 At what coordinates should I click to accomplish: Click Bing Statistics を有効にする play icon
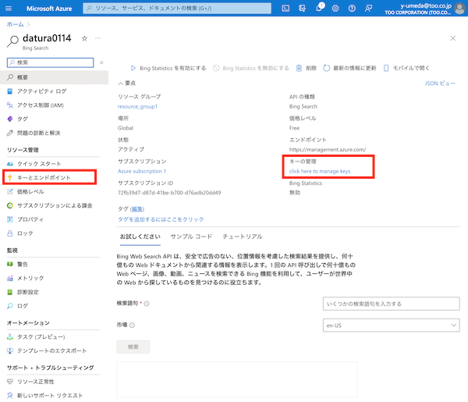tap(133, 68)
